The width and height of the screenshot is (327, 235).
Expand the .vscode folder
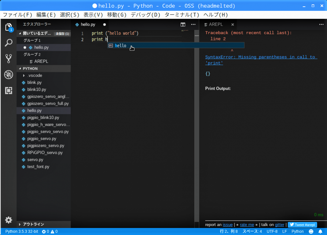[x=24, y=75]
